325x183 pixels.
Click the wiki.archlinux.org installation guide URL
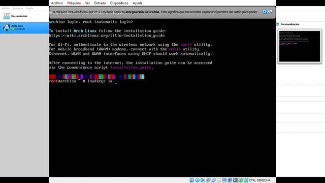coord(107,36)
